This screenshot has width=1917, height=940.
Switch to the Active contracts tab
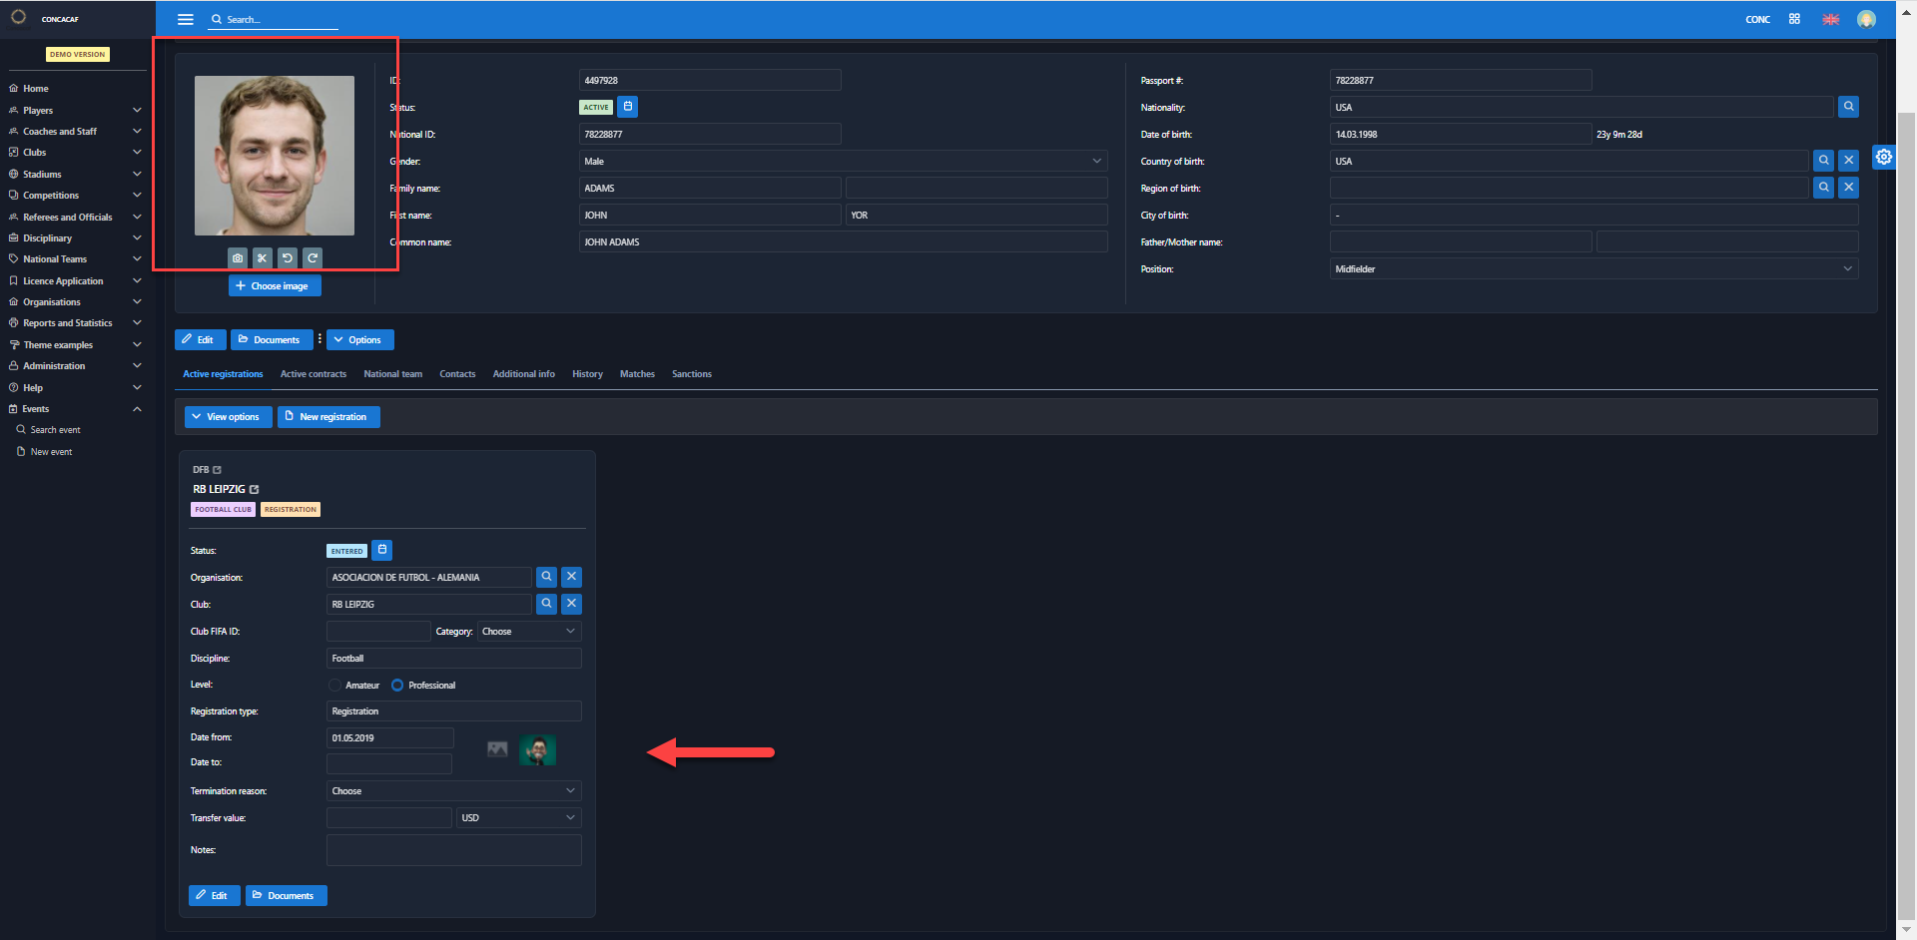(x=313, y=374)
